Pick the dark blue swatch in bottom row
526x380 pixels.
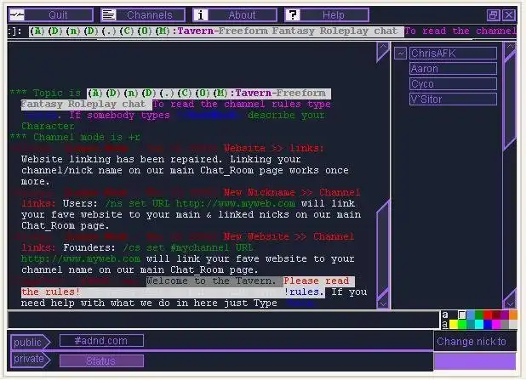pyautogui.click(x=488, y=324)
